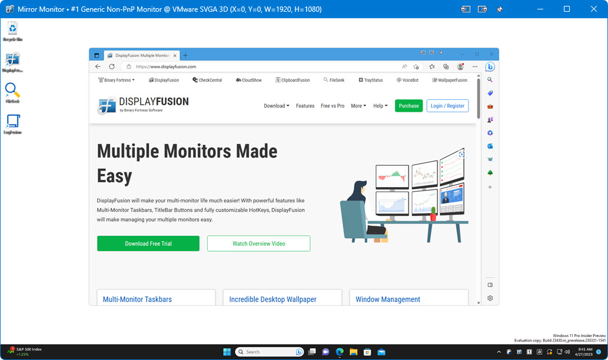Click the Bing chat icon in Edge sidebar

[x=490, y=67]
